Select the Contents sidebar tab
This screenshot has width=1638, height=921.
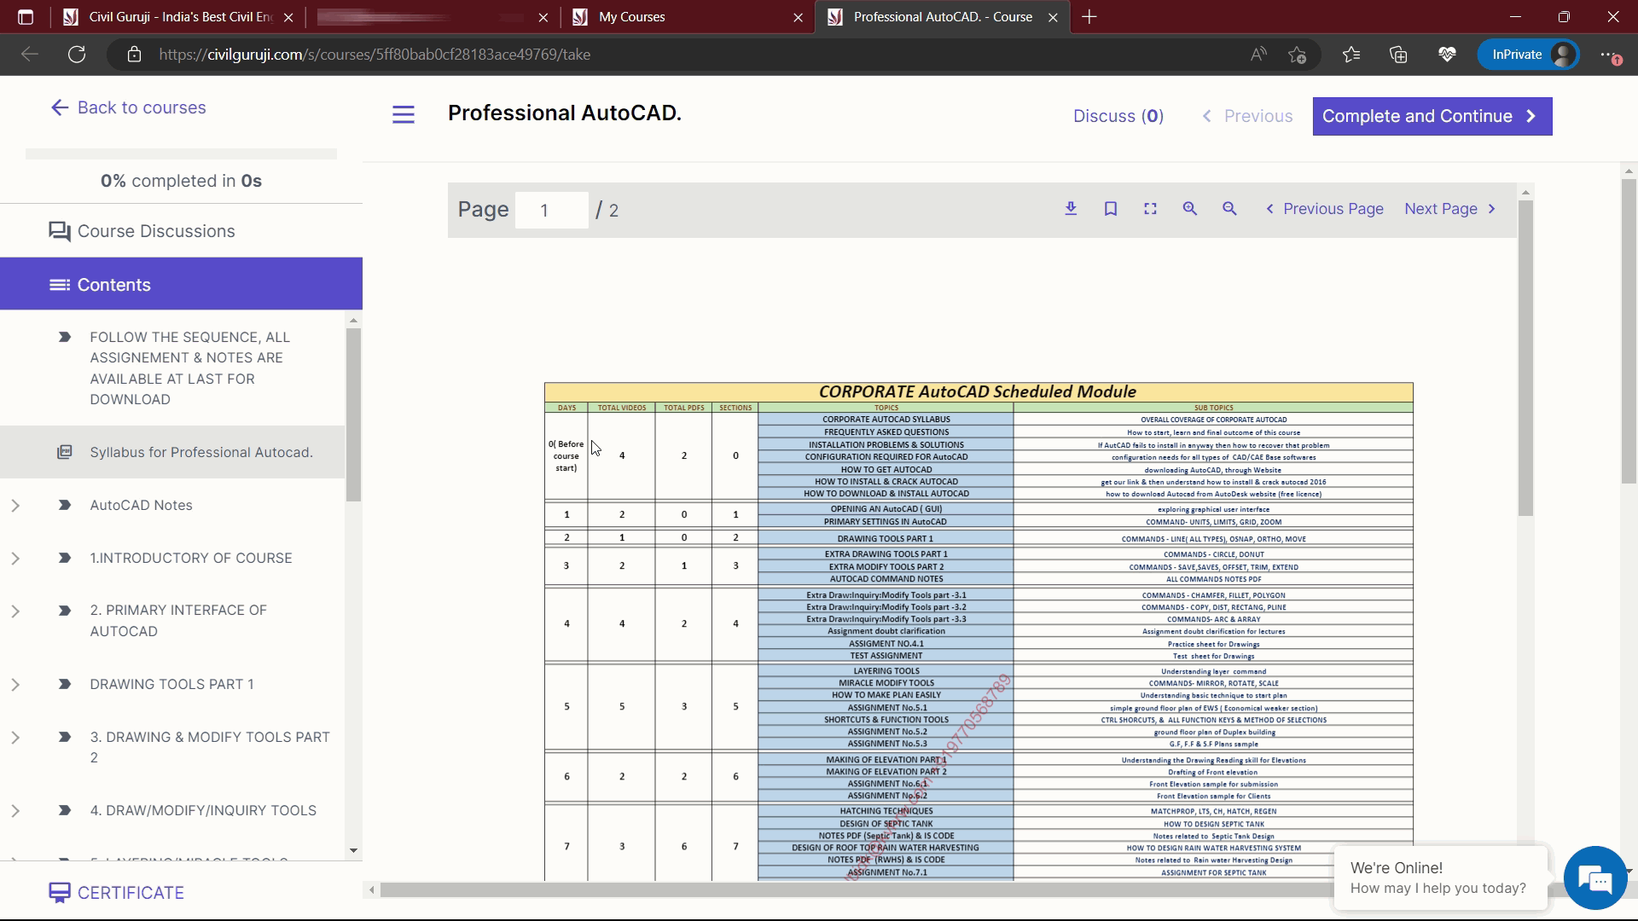coord(181,284)
